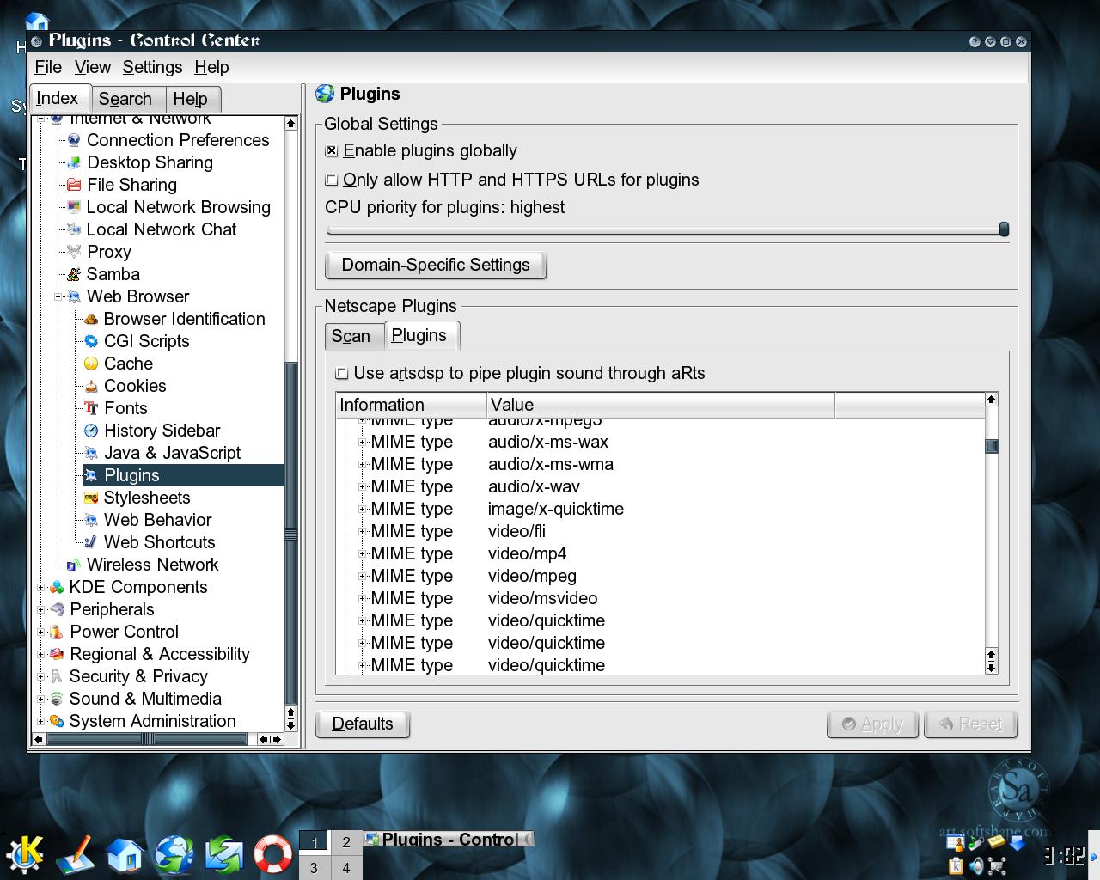Click the Domain-Specific Settings button
Screen dimensions: 1100x880
pos(436,265)
